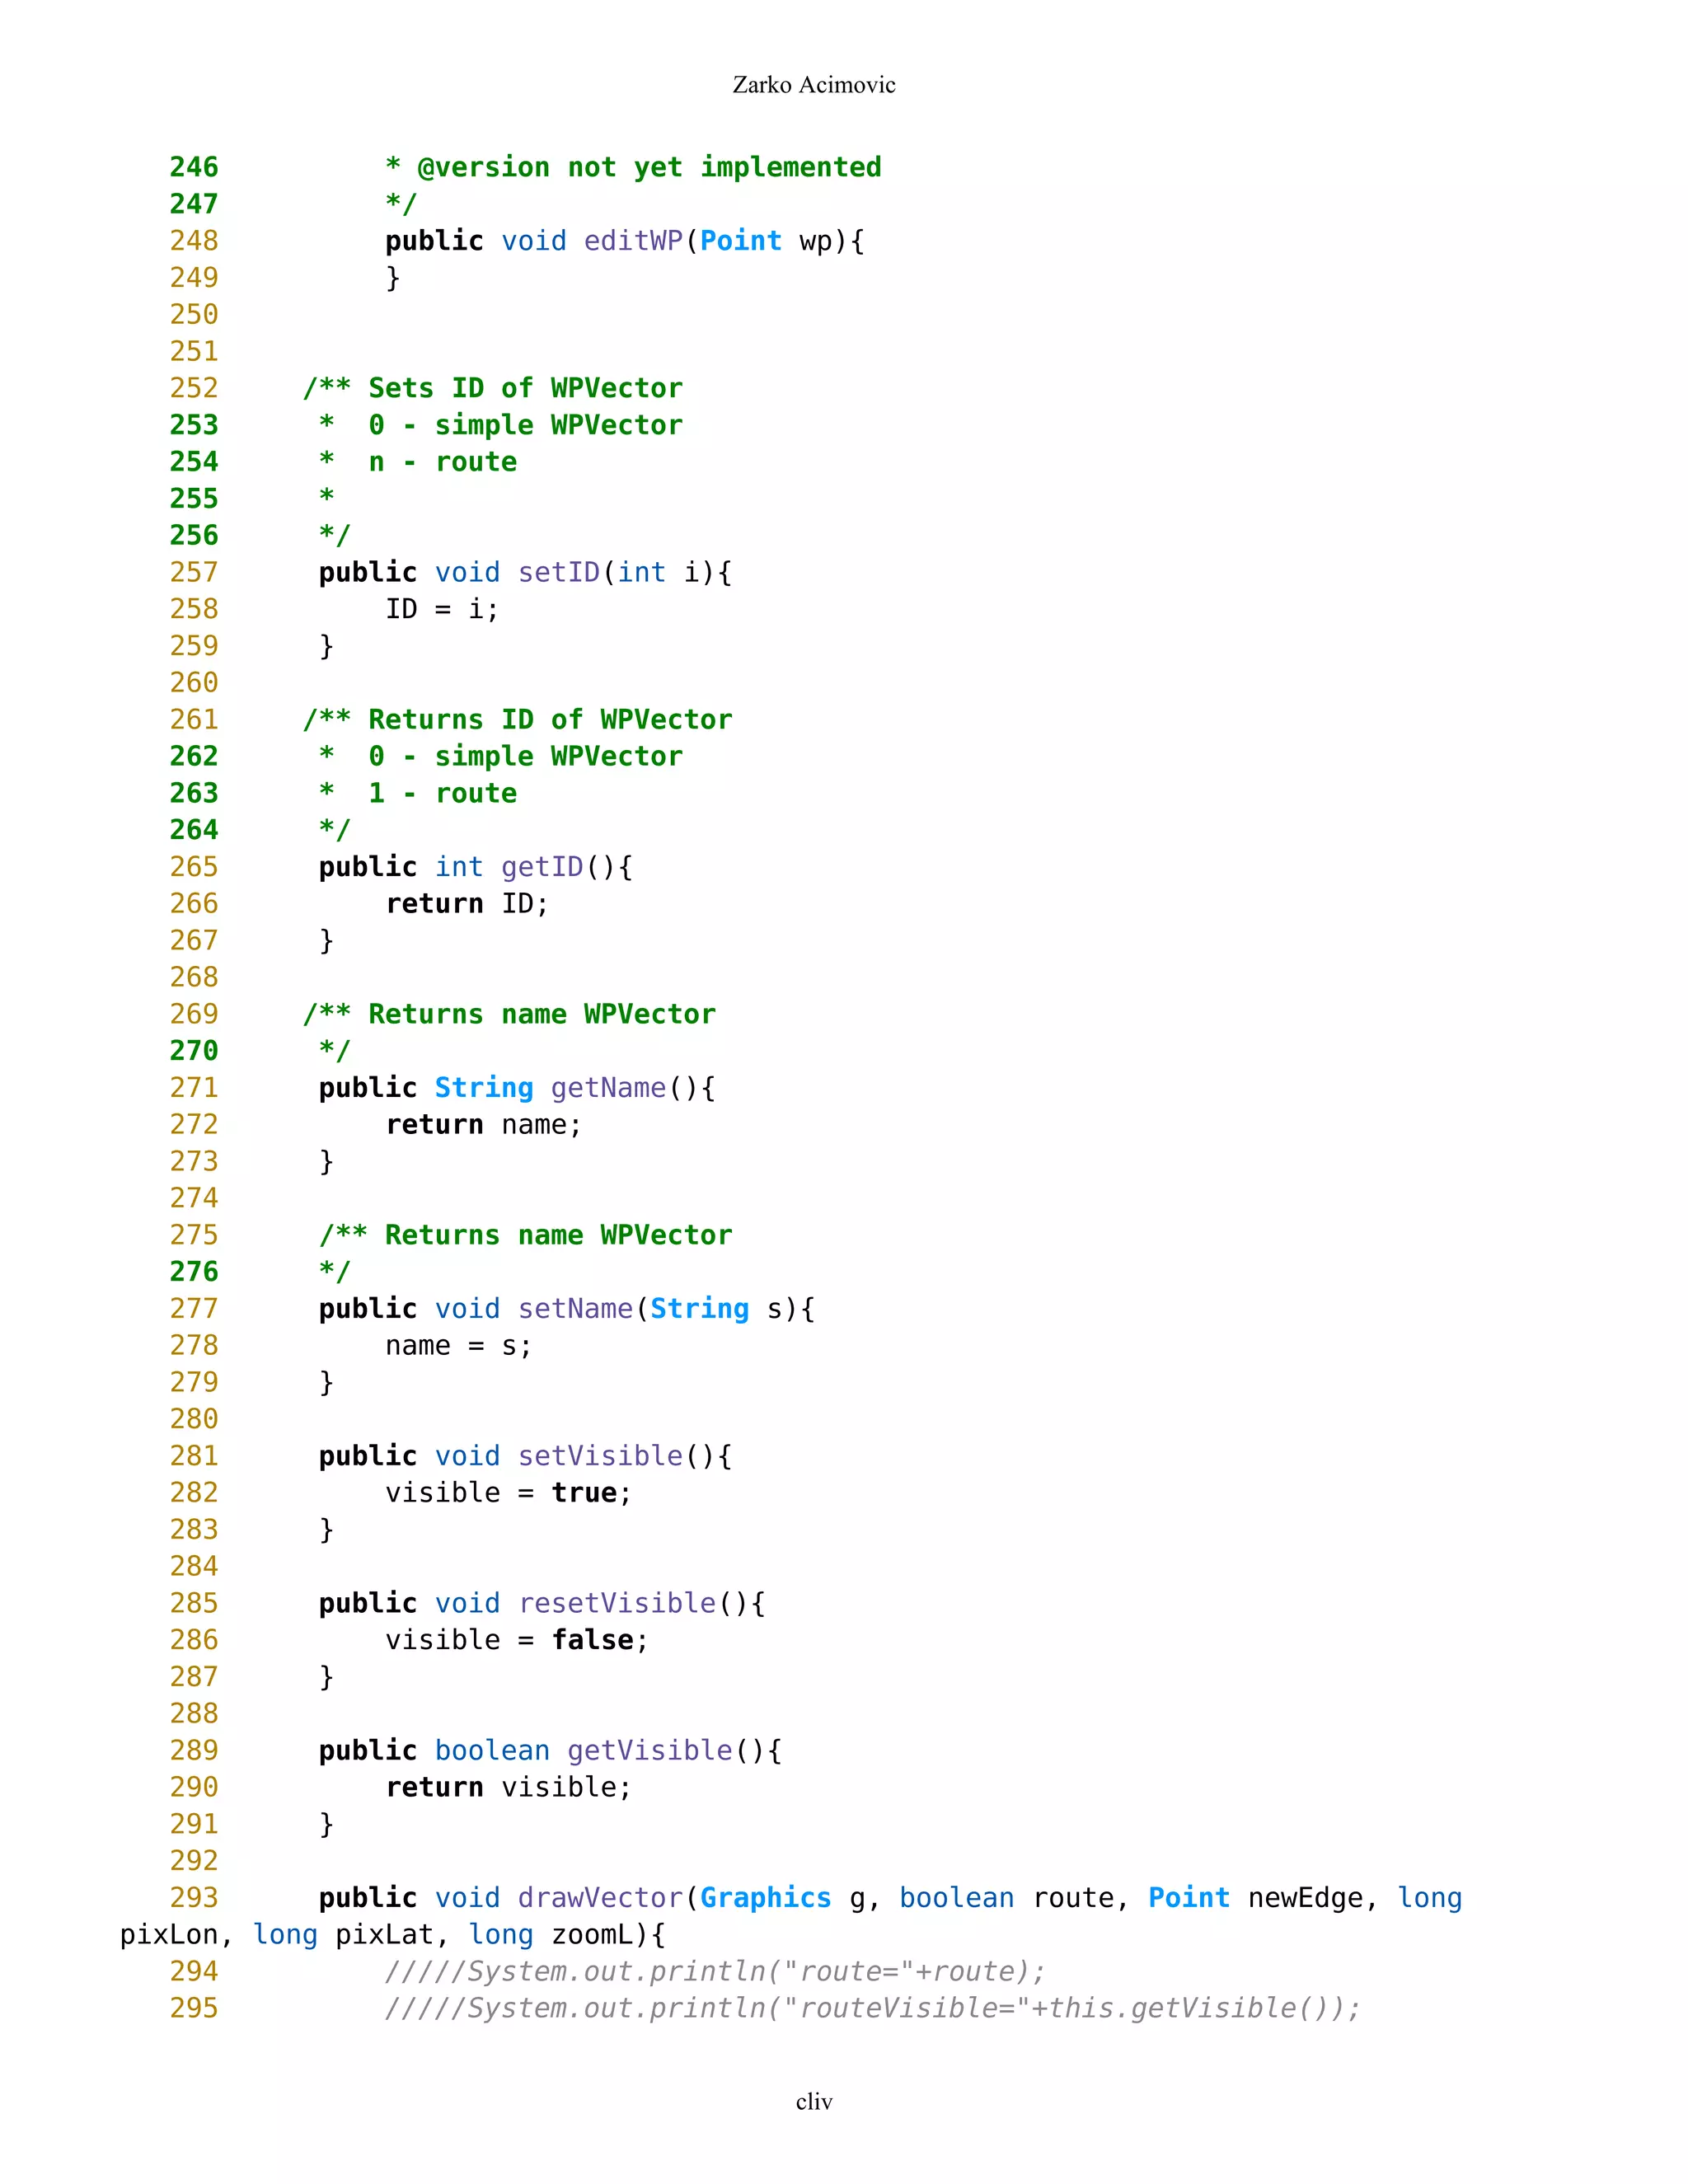Click the statement 'return ID;'
The width and height of the screenshot is (1688, 2184).
point(467,904)
